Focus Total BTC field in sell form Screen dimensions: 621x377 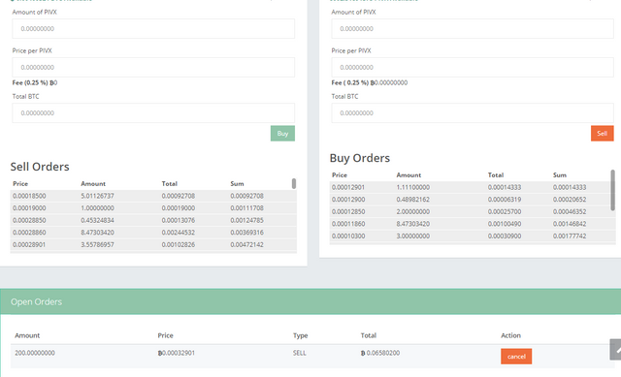click(x=473, y=113)
